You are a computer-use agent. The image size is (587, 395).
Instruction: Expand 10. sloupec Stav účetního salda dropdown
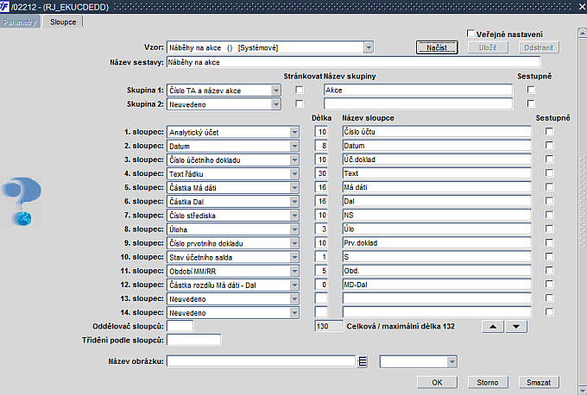pos(294,257)
